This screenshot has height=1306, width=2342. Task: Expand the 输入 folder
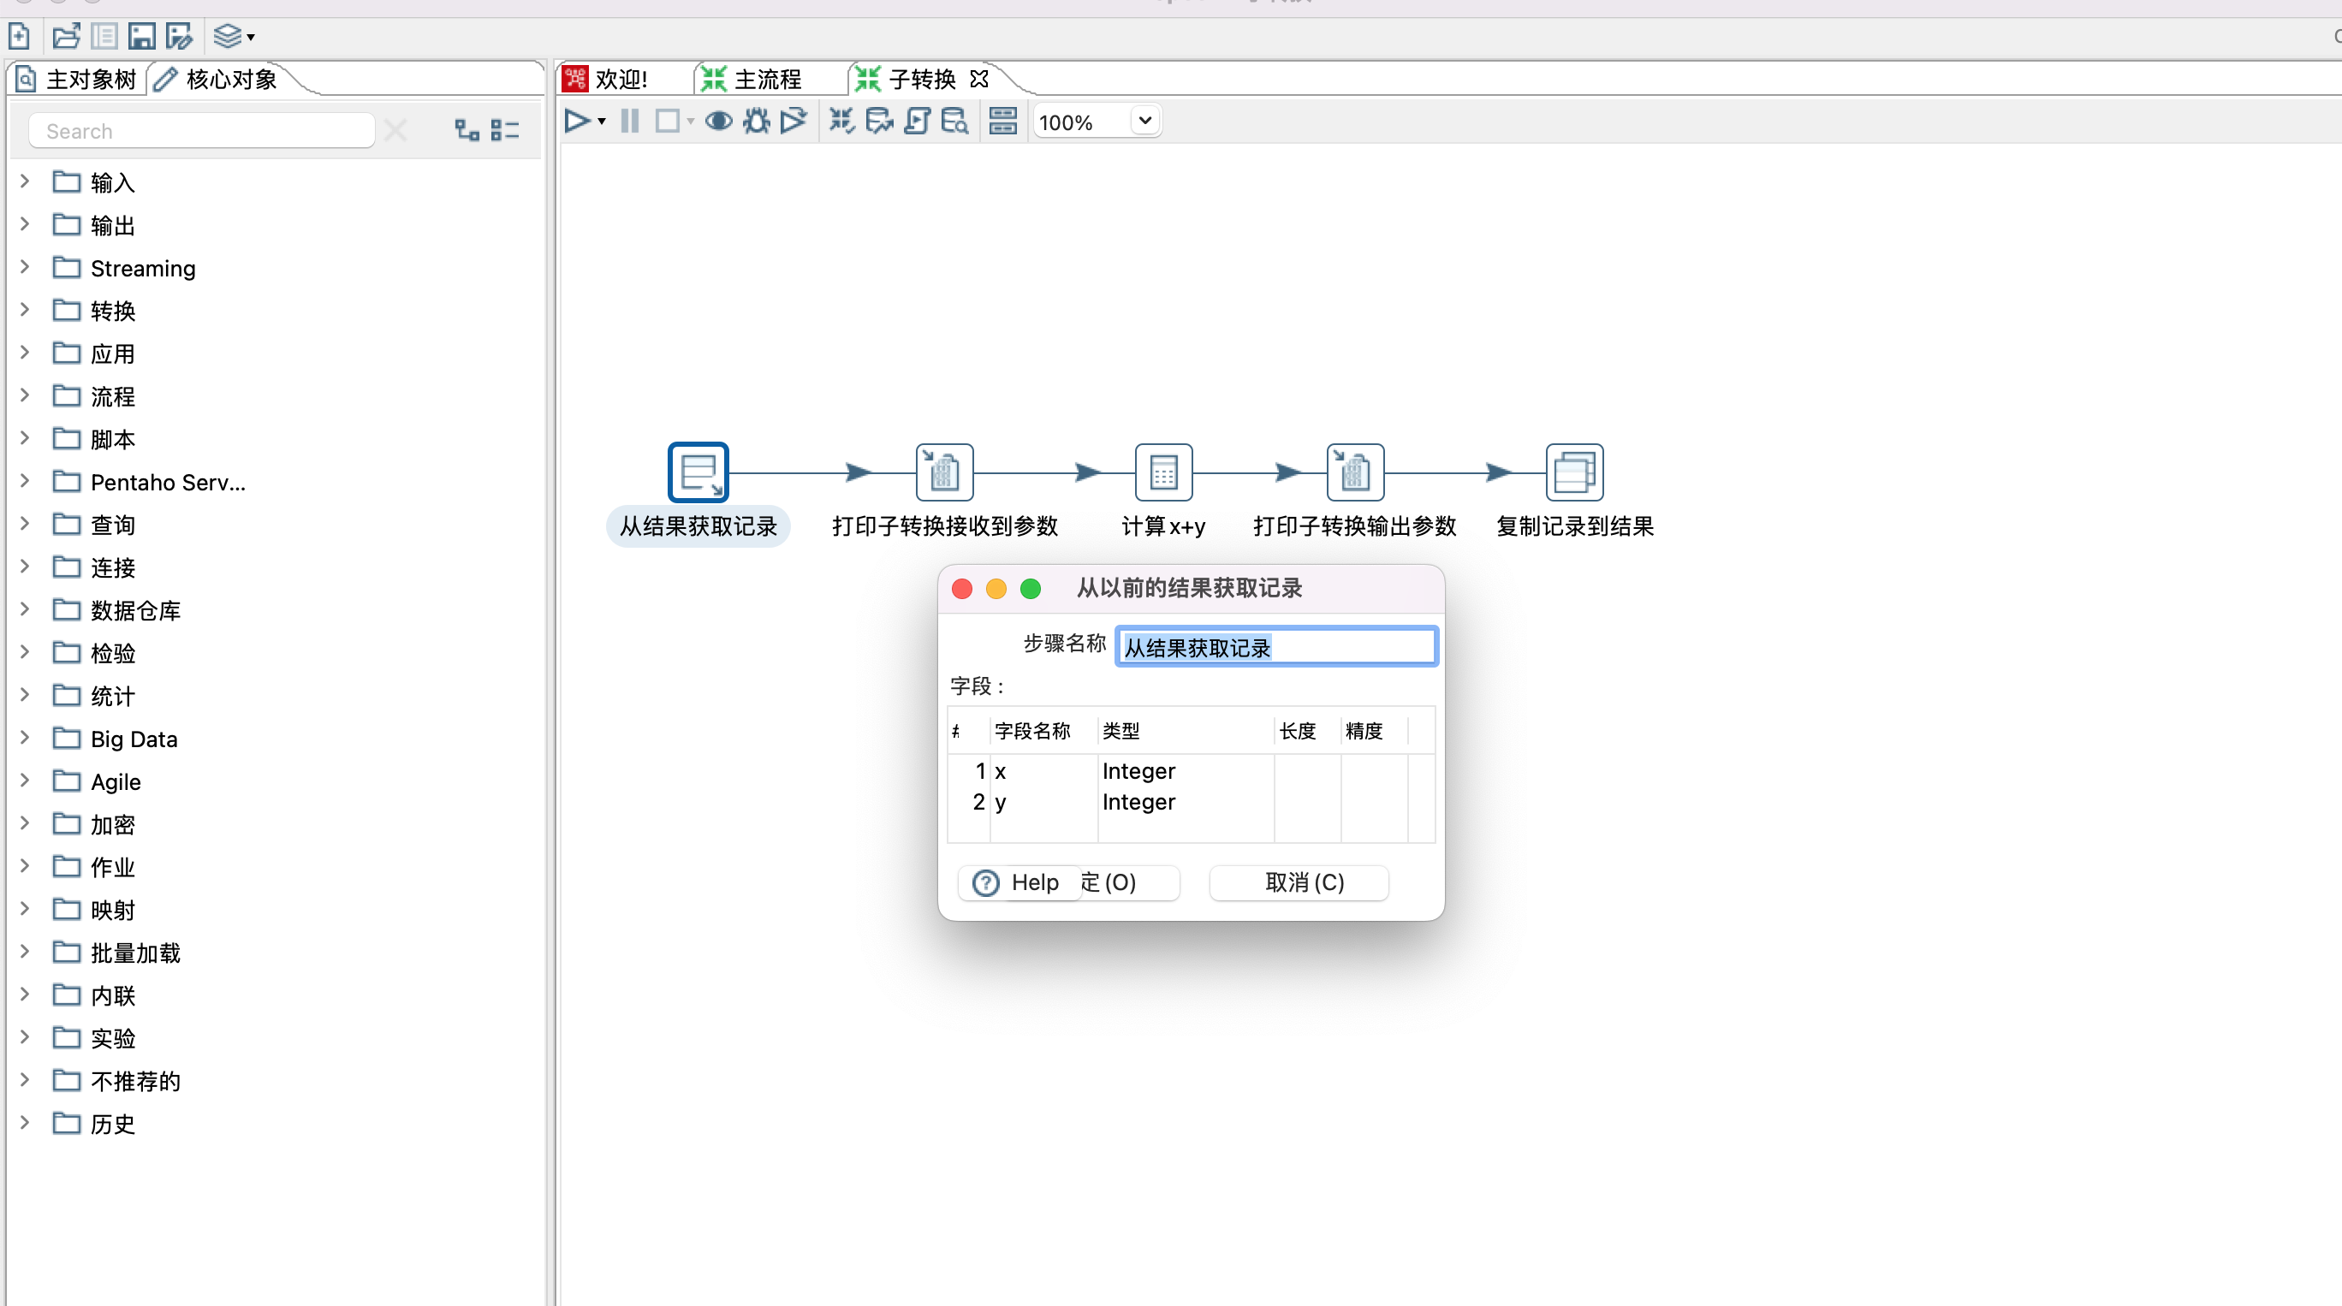25,181
